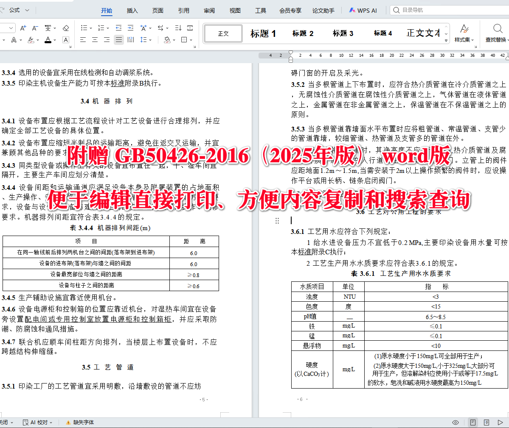The height and width of the screenshot is (428, 509).
Task: Click the borders icon
Action: click(184, 40)
